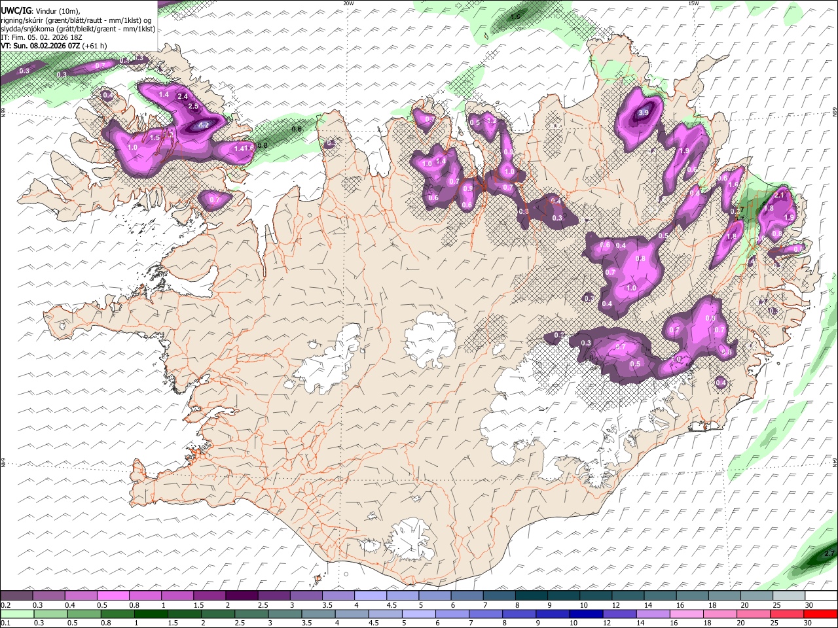This screenshot has height=628, width=838.
Task: Select the lavender top-row swatch between 4 and 4.5
Action: pos(371,596)
